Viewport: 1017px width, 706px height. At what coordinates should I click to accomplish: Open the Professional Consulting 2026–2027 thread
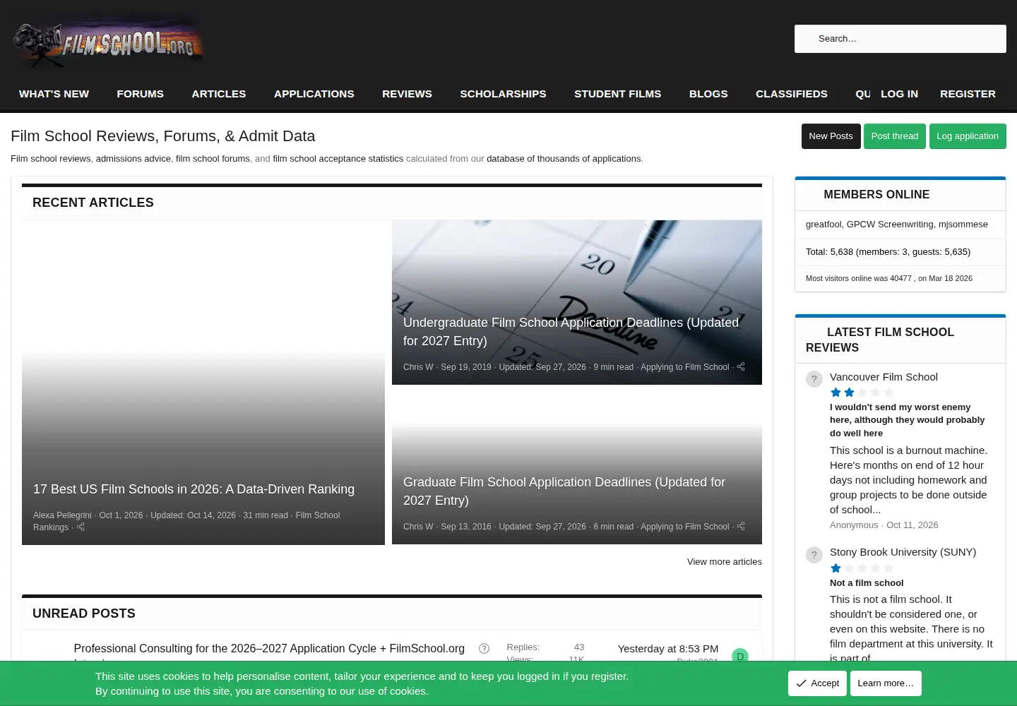(269, 649)
